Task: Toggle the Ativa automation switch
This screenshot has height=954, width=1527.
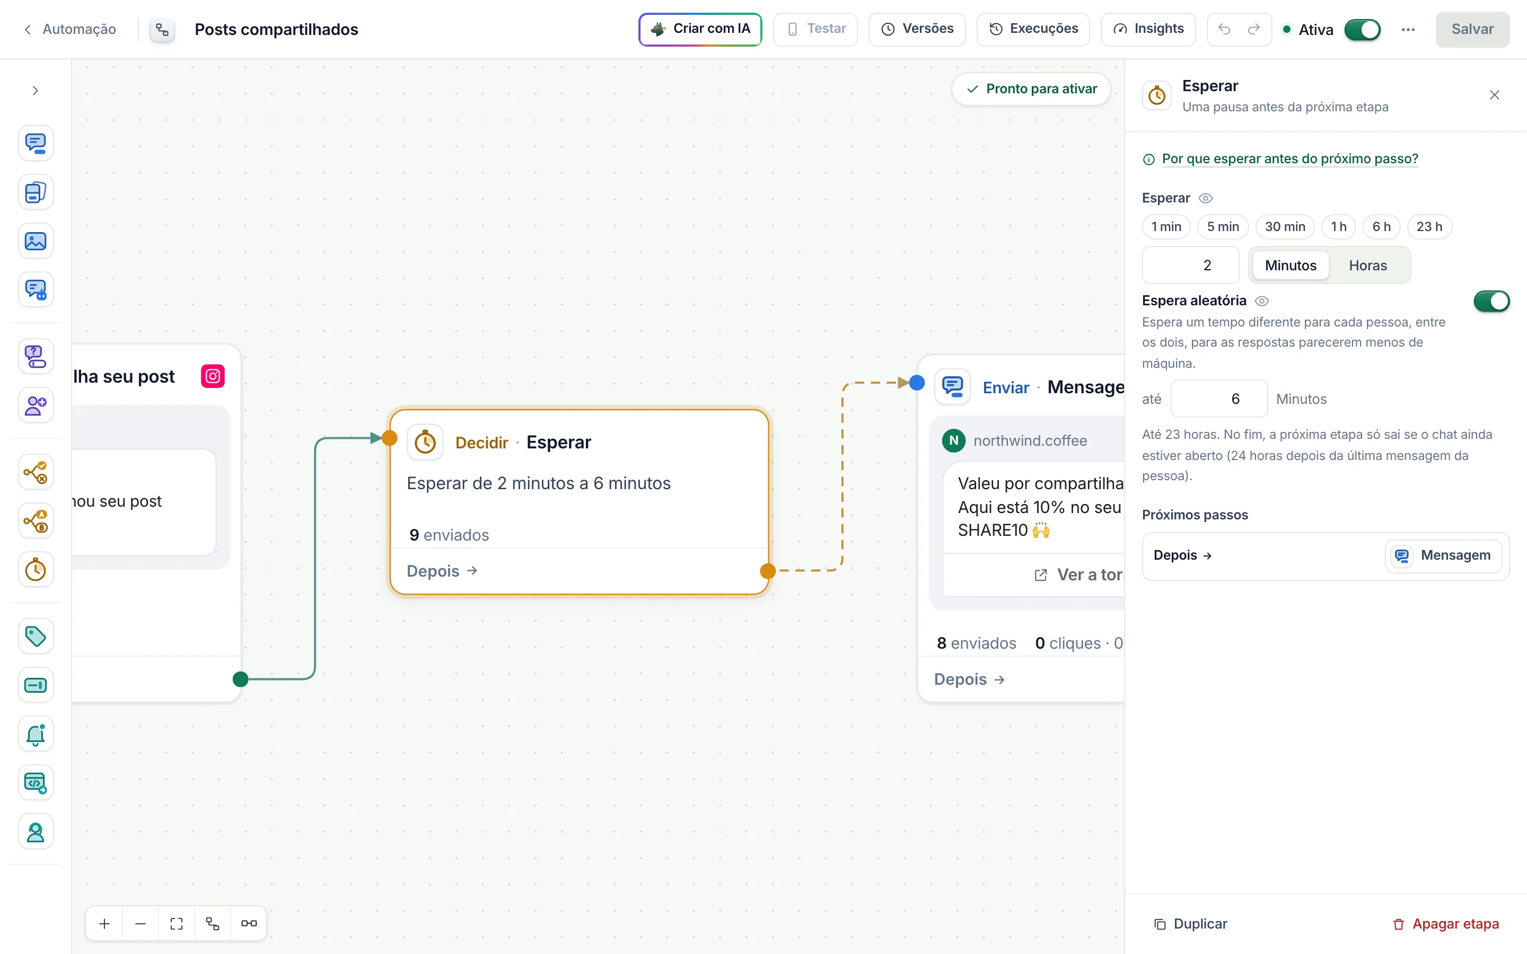Action: tap(1362, 30)
